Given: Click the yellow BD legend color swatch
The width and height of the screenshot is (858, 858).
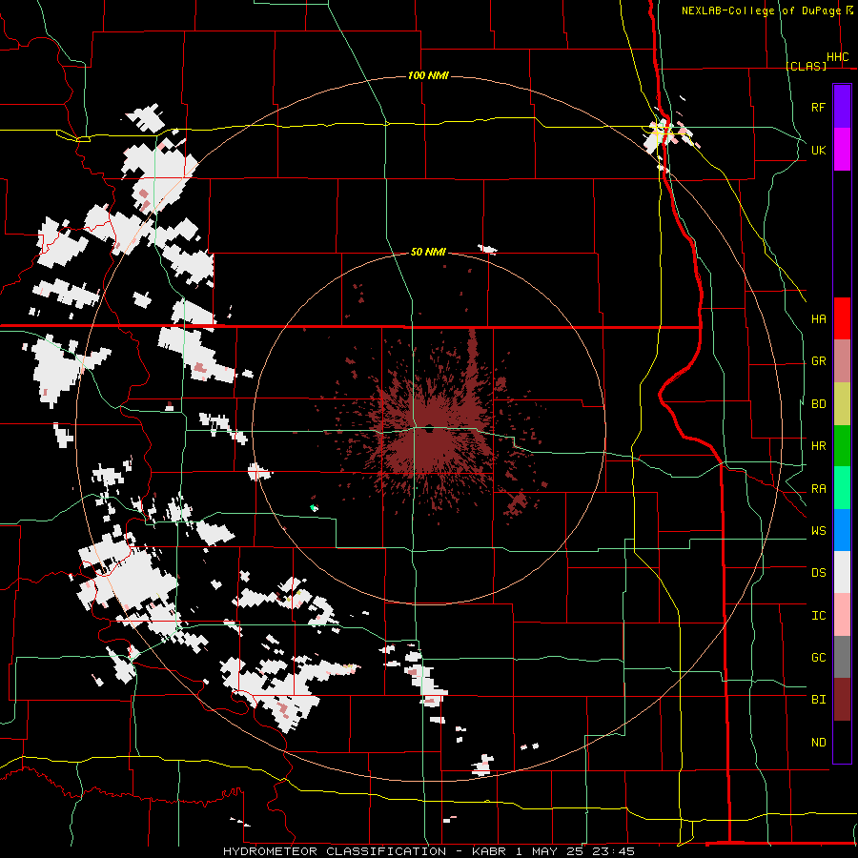Looking at the screenshot, I should pyautogui.click(x=842, y=404).
